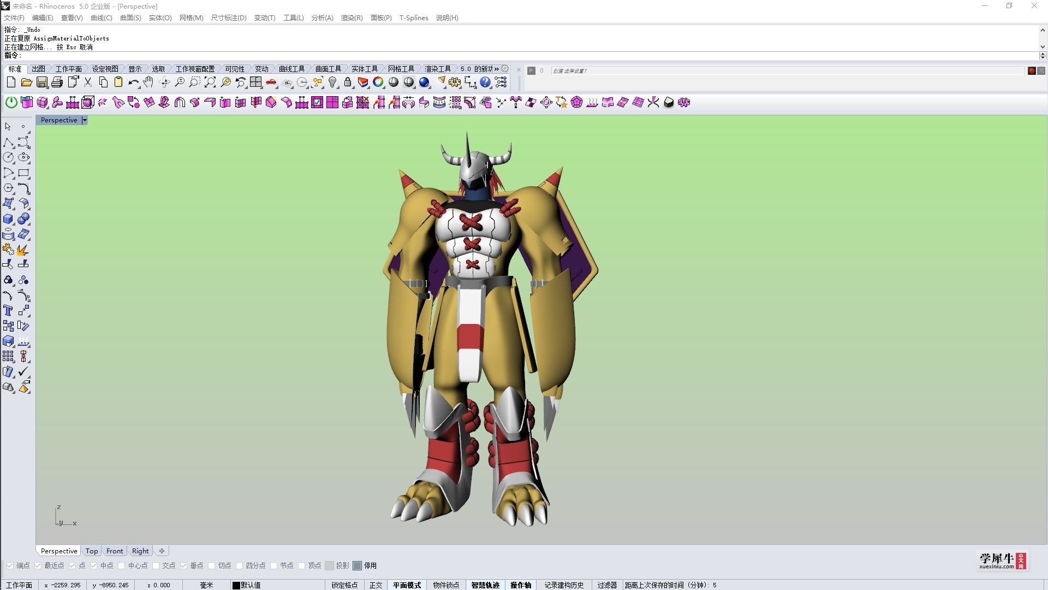Click the checkmark Check objects icon
Image resolution: width=1048 pixels, height=590 pixels.
[23, 372]
